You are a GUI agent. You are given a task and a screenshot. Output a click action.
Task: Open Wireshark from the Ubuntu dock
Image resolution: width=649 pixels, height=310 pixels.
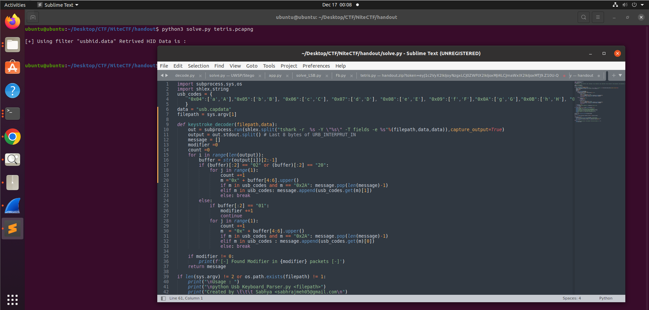pyautogui.click(x=13, y=205)
